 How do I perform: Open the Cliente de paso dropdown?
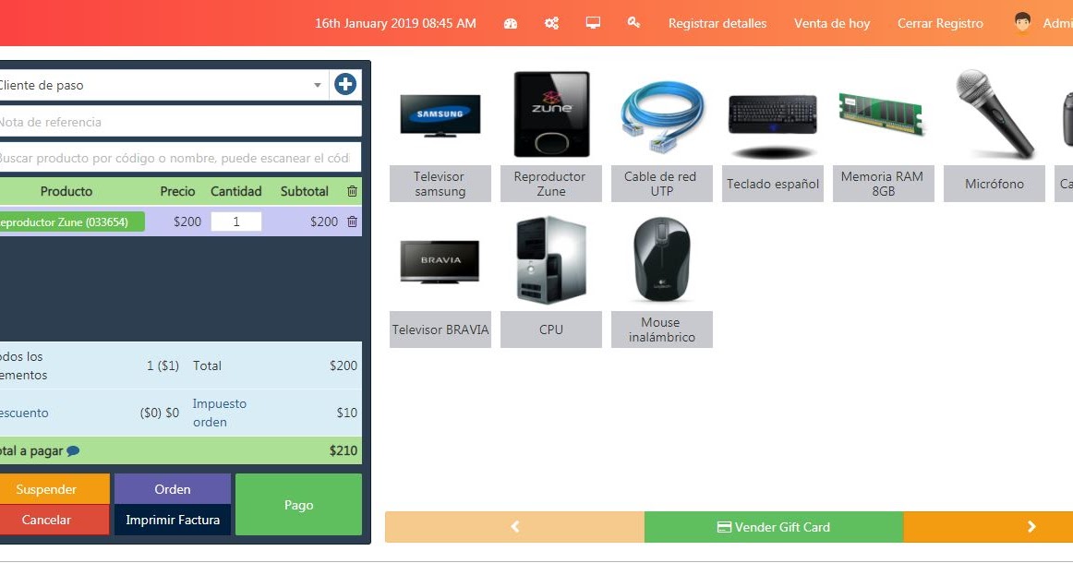click(x=319, y=83)
